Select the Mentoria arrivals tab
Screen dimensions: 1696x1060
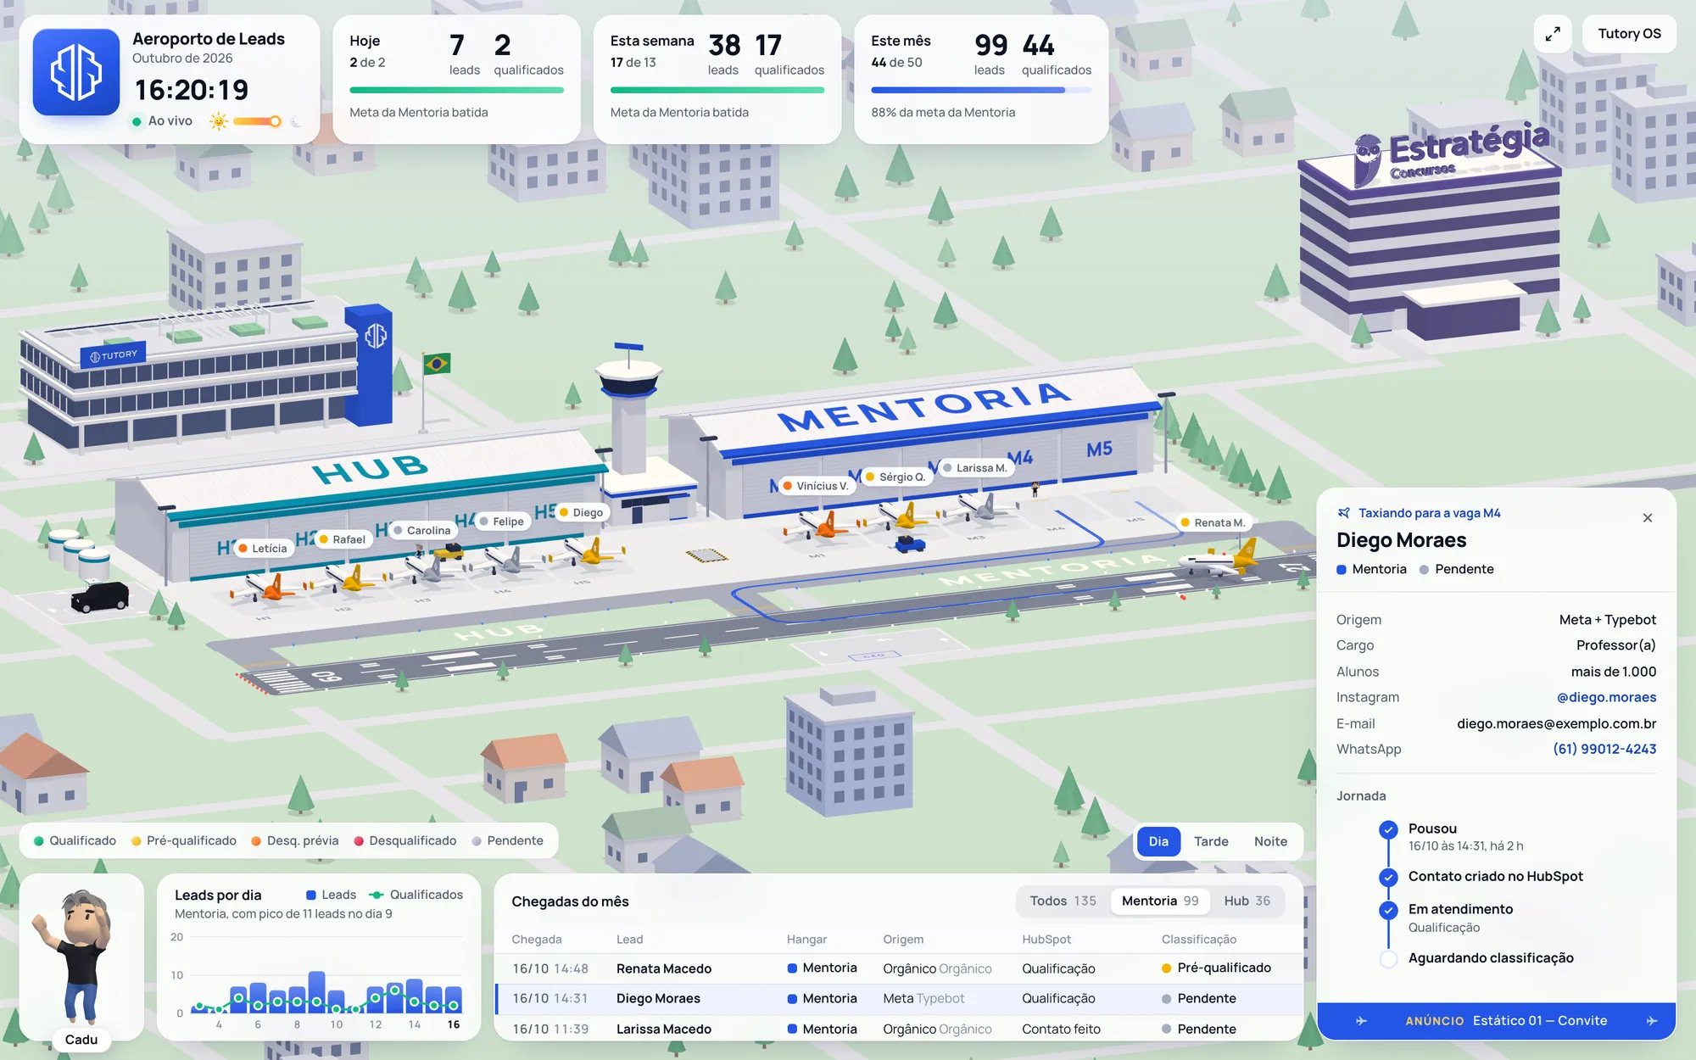click(1160, 901)
